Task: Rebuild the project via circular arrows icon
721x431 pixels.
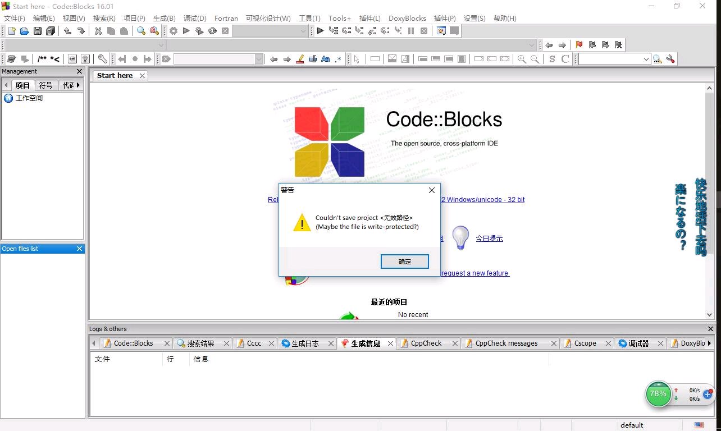Action: click(212, 31)
